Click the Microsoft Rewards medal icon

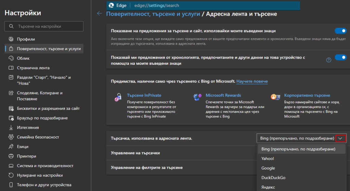[197, 97]
